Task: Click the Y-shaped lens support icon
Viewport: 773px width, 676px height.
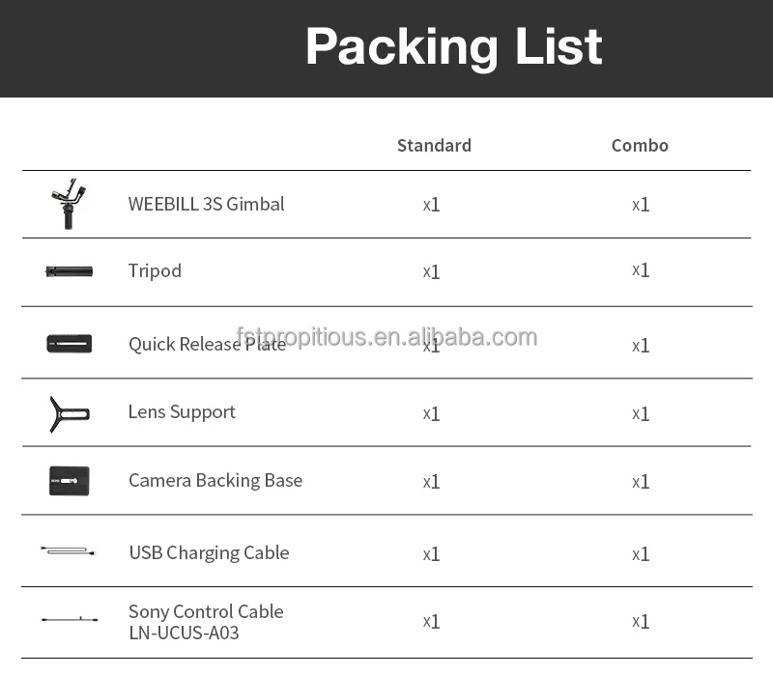Action: (x=69, y=413)
